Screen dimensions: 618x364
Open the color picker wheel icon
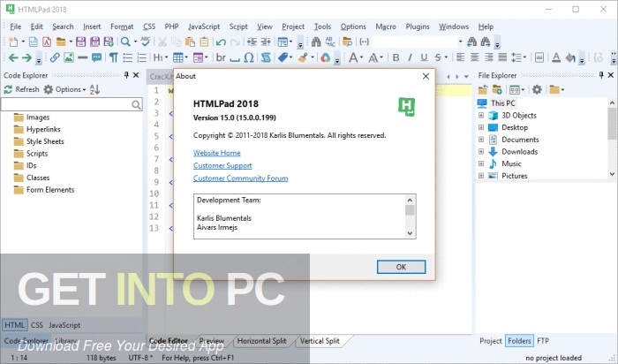click(x=325, y=58)
